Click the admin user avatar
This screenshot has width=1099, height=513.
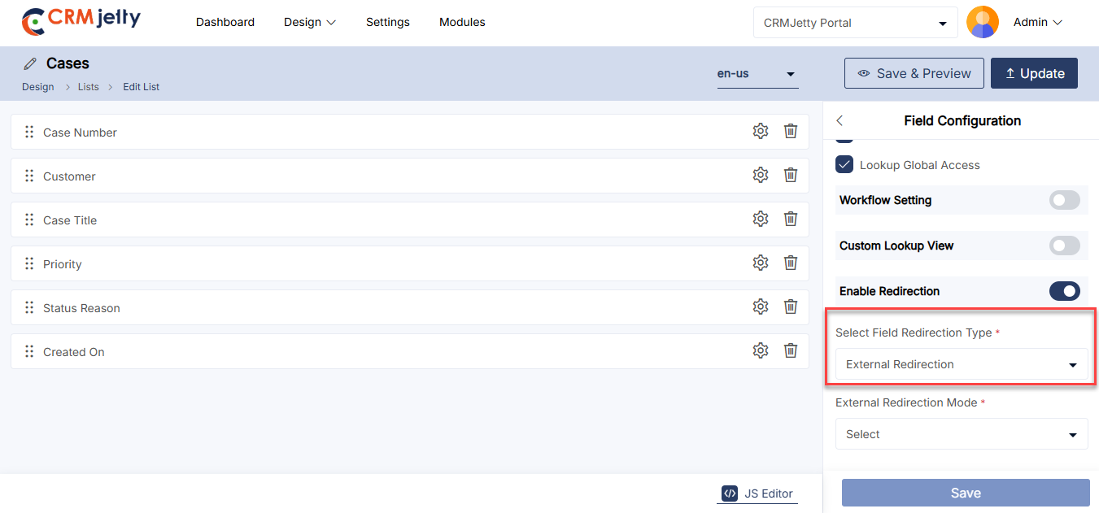pos(982,23)
